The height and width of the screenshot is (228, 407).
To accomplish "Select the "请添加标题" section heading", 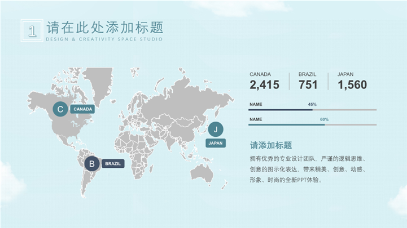I will pyautogui.click(x=270, y=145).
